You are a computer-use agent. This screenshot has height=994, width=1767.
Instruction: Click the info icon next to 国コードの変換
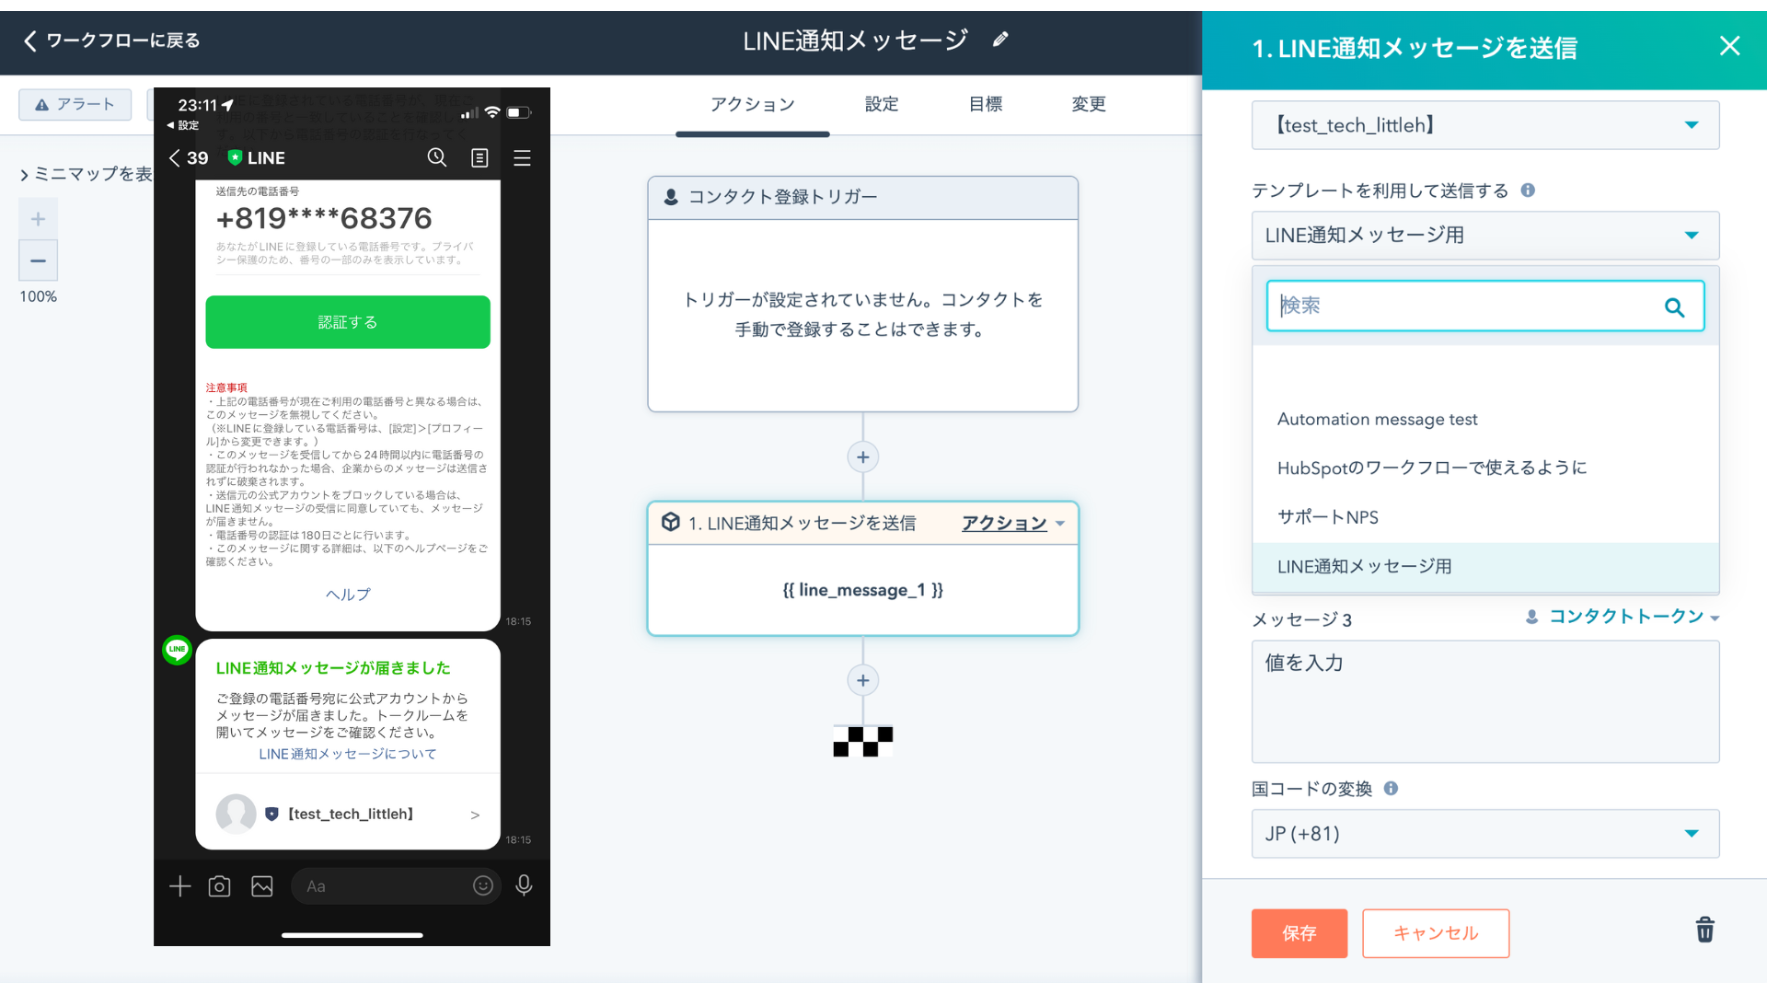pyautogui.click(x=1391, y=789)
